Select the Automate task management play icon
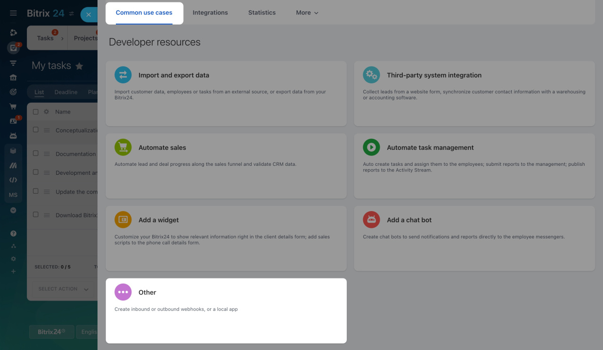Screen dimensions: 603x350 371,147
